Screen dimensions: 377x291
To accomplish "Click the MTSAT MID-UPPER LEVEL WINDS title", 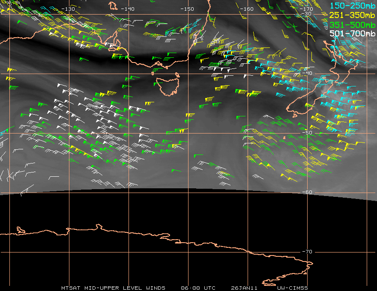I will pyautogui.click(x=115, y=288).
